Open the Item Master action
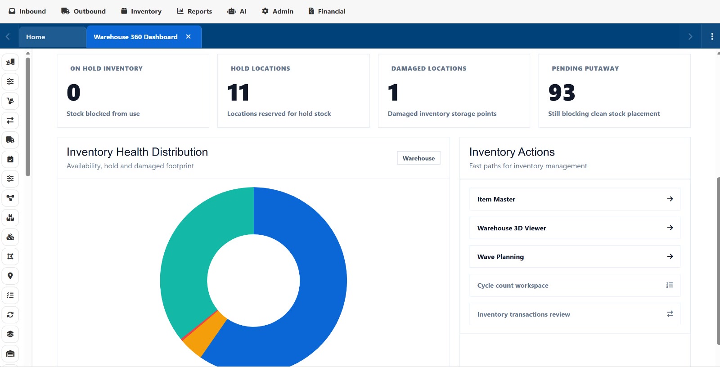Viewport: 720px width, 367px height. click(x=575, y=199)
